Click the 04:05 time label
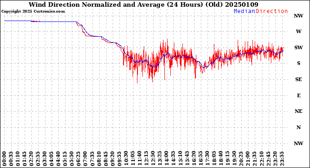310x168 pixels. (52, 159)
